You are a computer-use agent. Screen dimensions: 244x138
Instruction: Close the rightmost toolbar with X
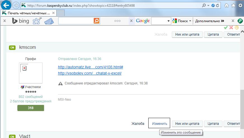coord(233,21)
